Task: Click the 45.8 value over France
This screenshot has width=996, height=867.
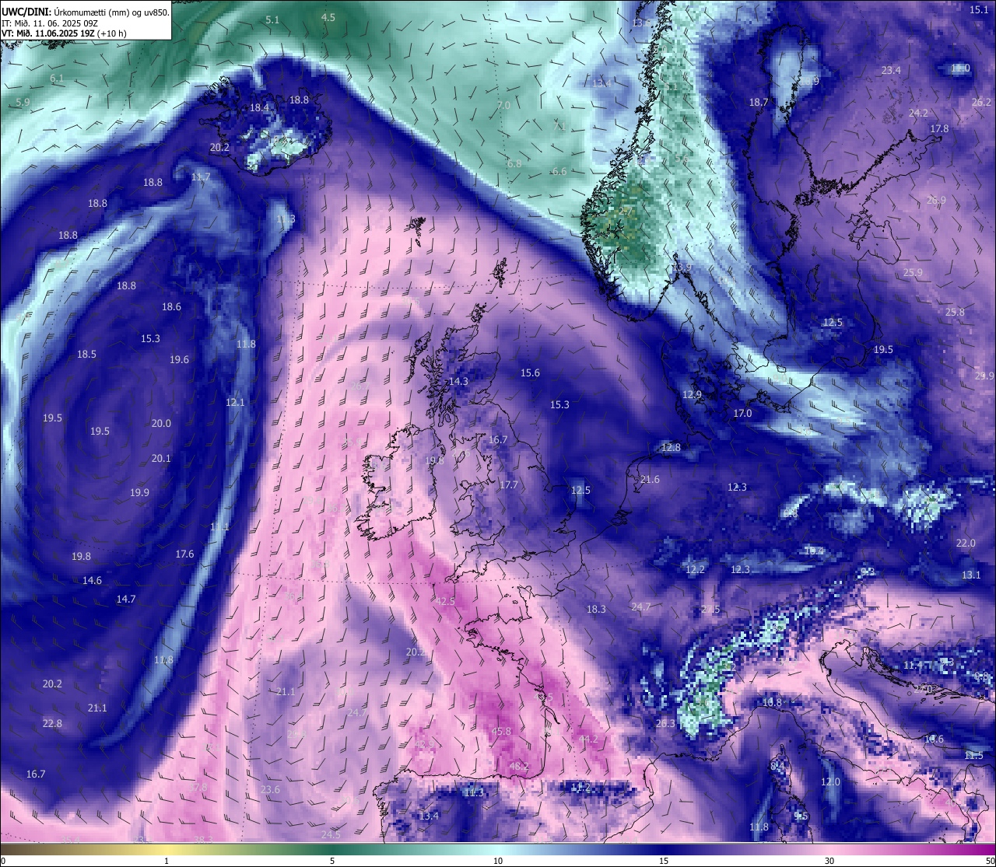Action: [x=502, y=731]
